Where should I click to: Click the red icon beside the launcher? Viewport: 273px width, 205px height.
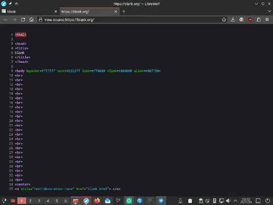pos(13,201)
